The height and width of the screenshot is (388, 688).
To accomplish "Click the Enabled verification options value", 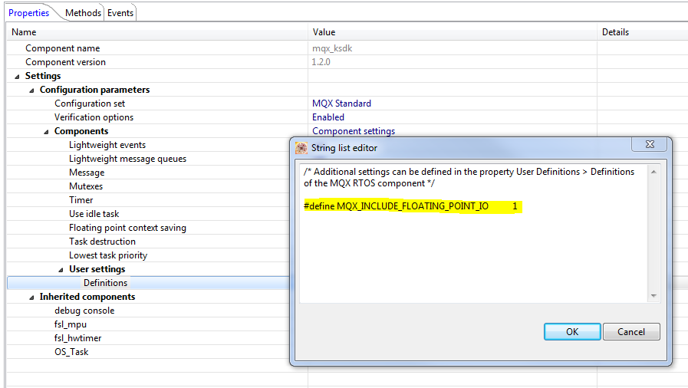I will (x=328, y=117).
